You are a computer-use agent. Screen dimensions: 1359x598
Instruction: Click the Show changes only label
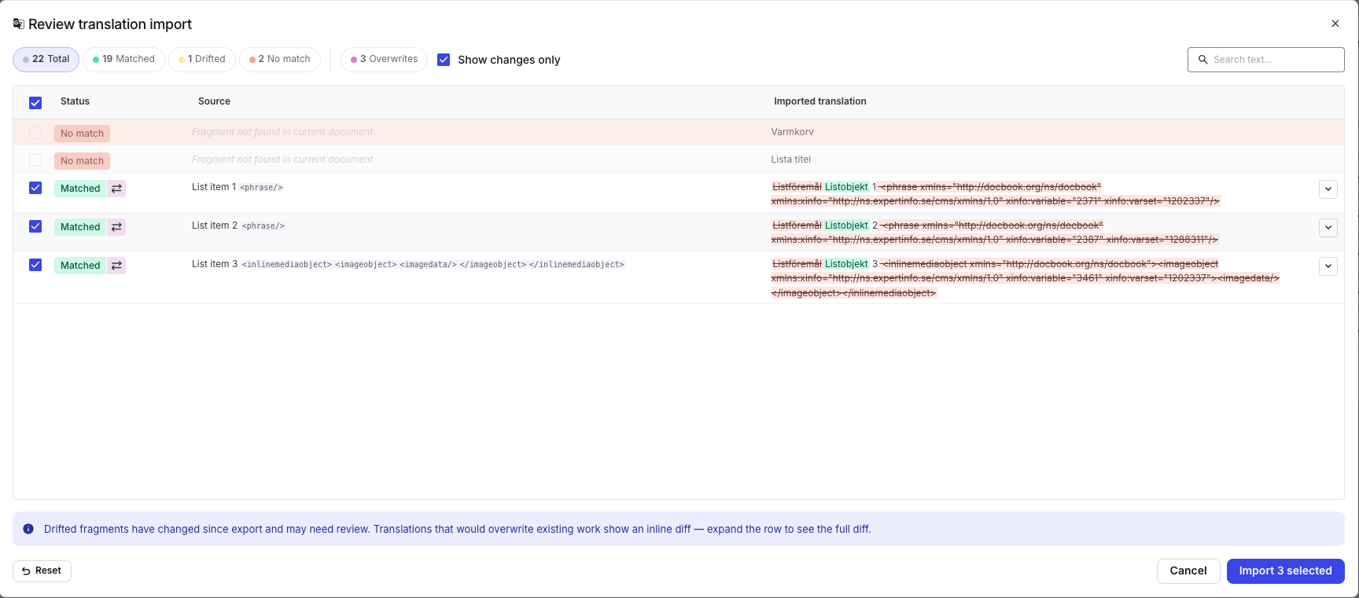(509, 60)
